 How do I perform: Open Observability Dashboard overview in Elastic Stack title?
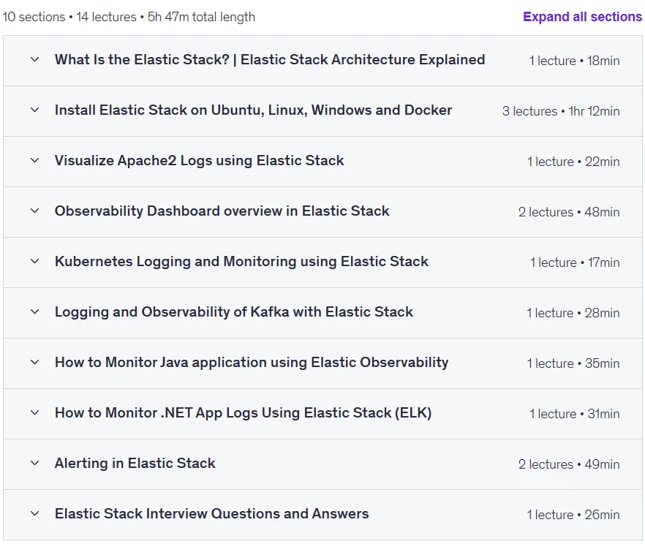[x=222, y=211]
